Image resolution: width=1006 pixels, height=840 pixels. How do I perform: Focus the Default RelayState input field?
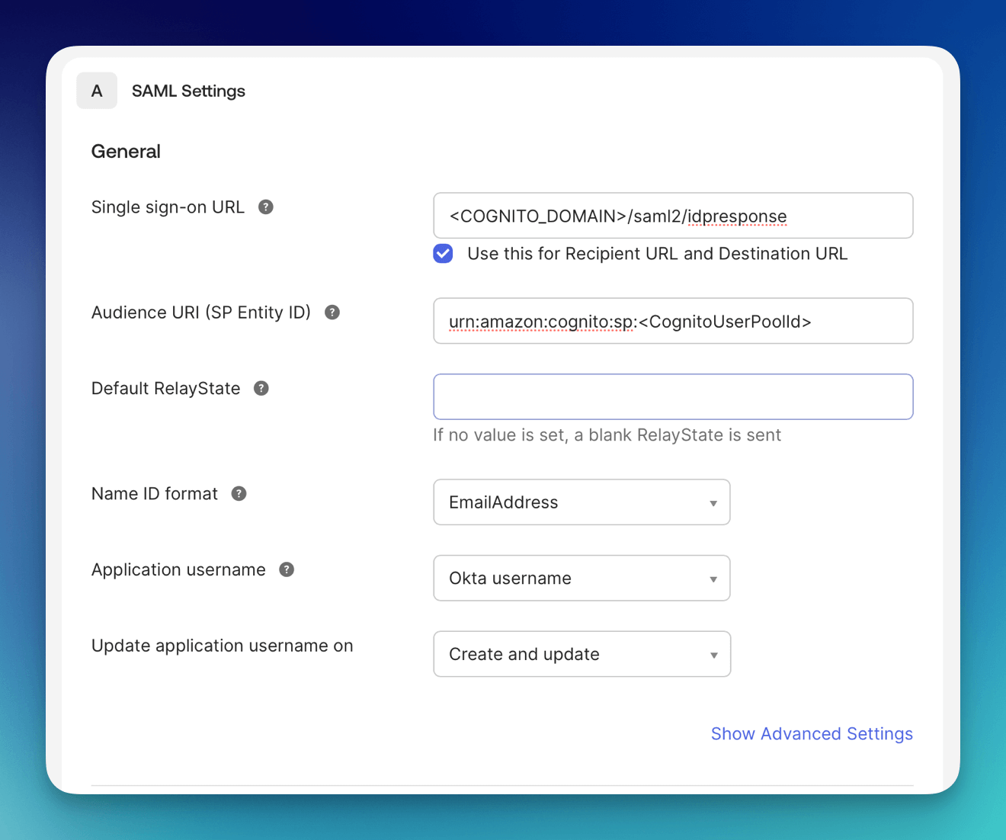(673, 397)
